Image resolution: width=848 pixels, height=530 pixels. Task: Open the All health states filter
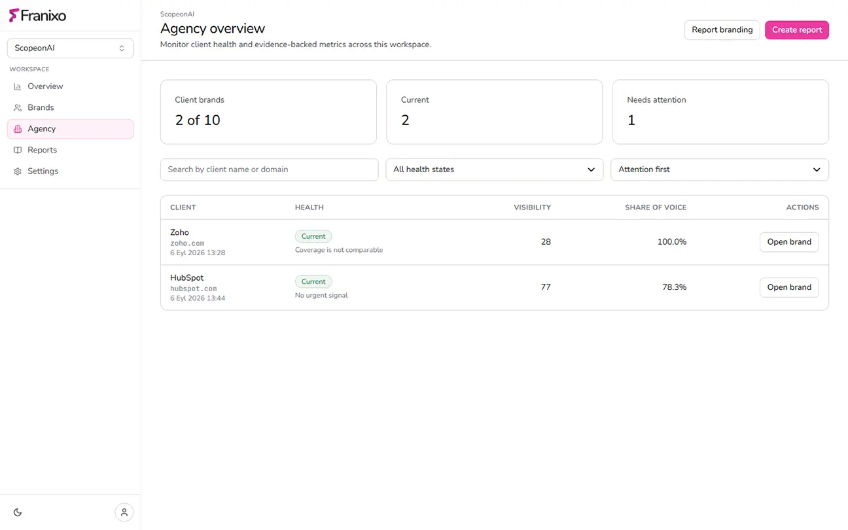coord(495,169)
